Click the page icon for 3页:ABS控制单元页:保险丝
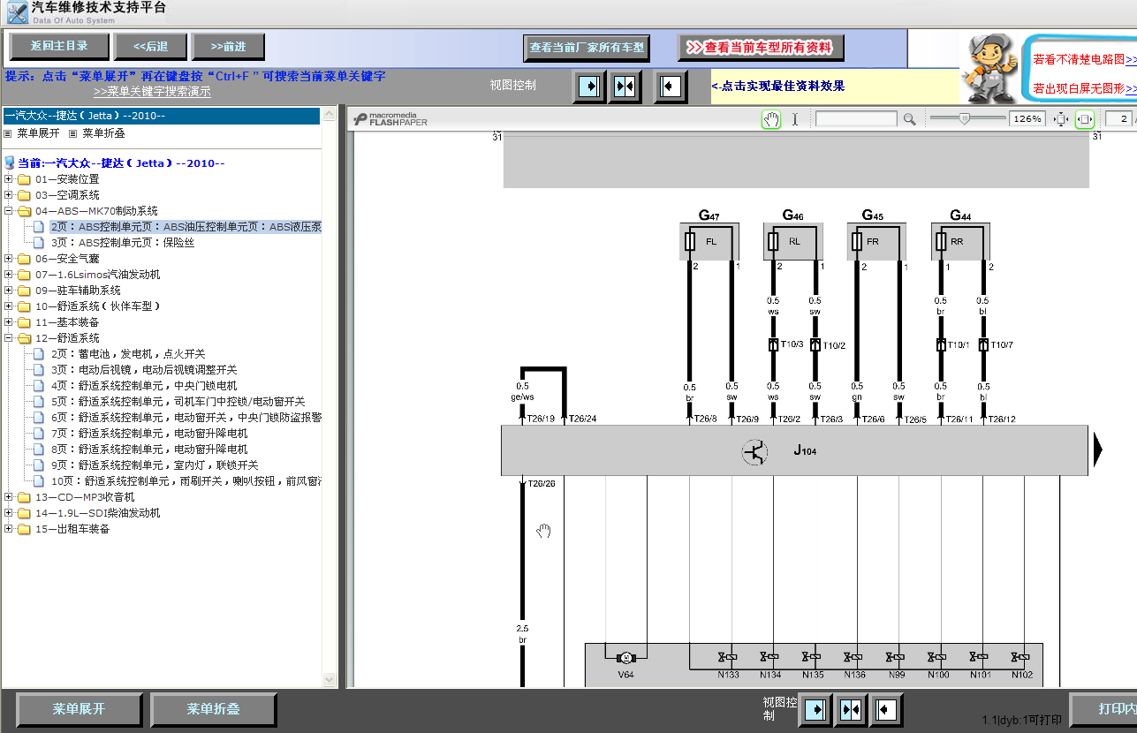Viewport: 1137px width, 733px height. click(x=39, y=243)
